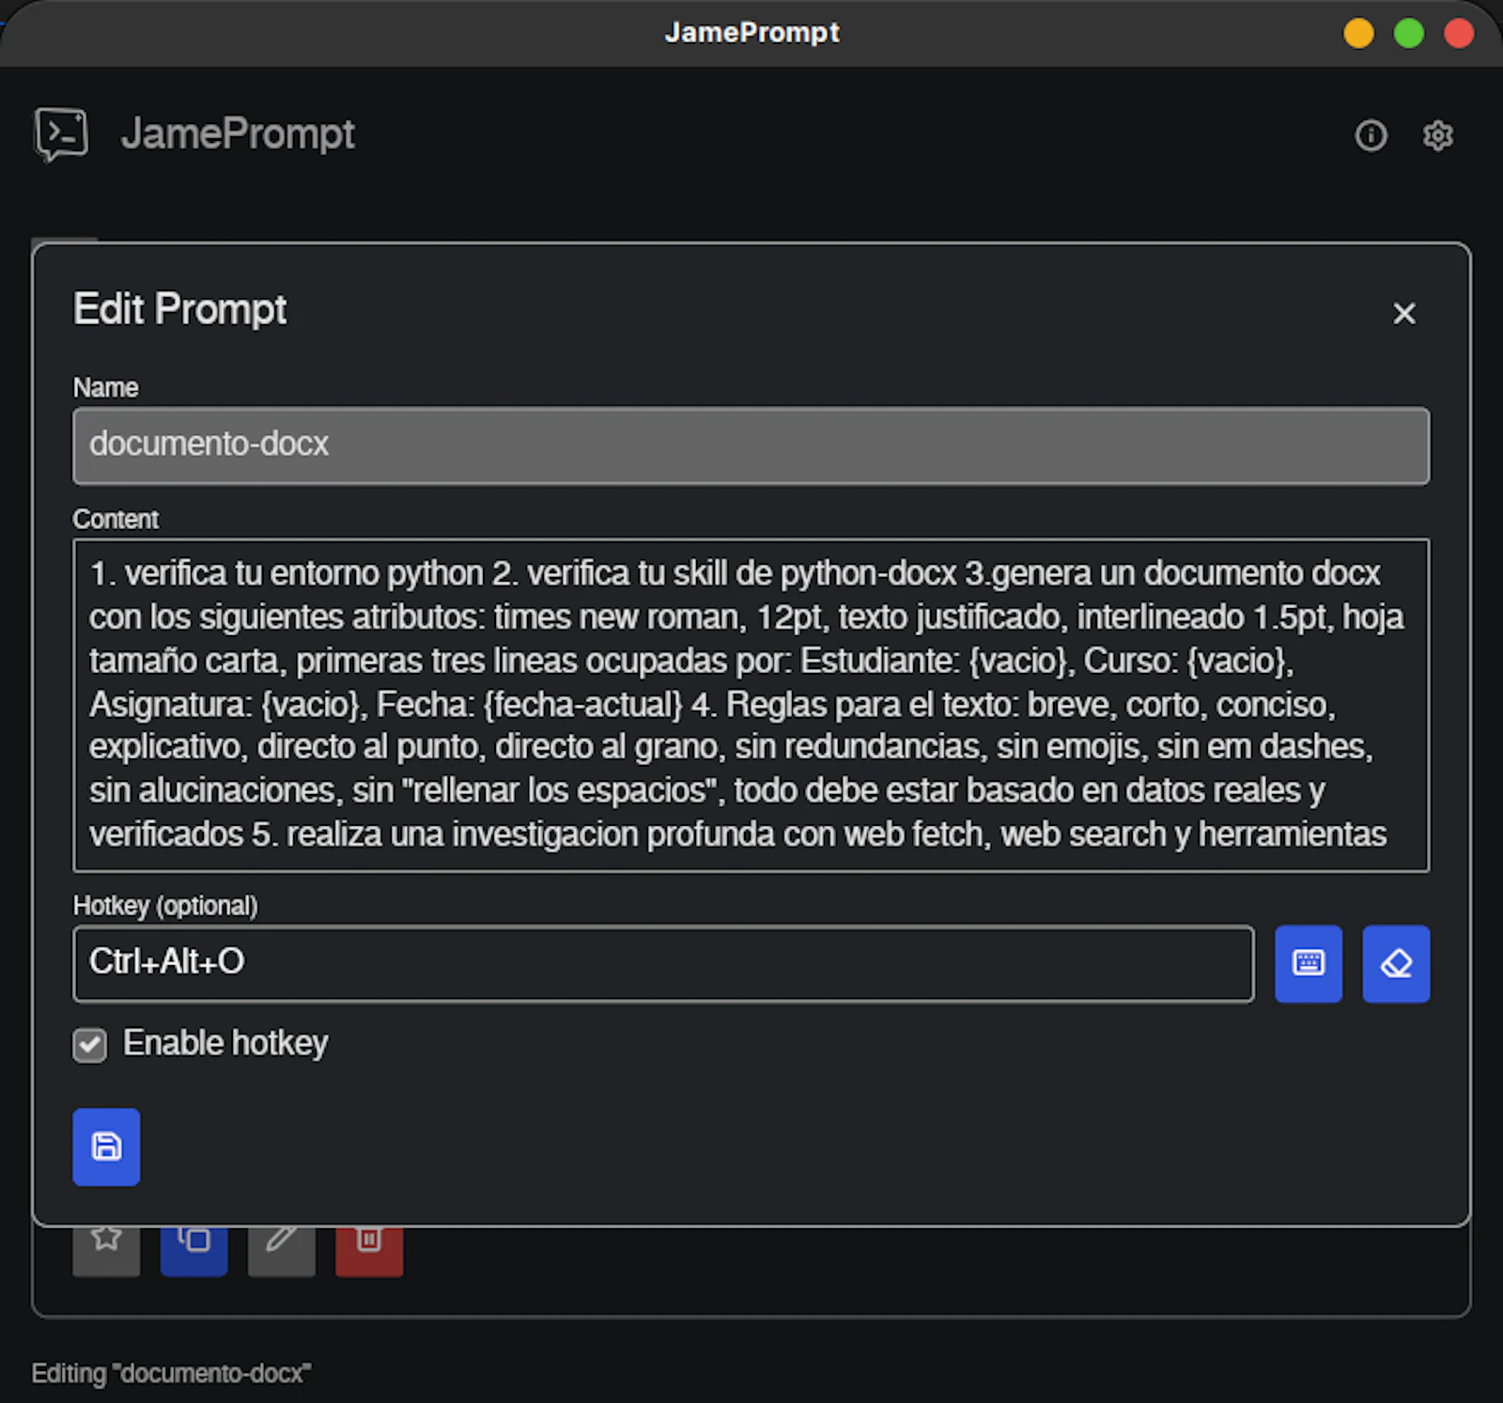Click the JamePrompt app title text in header

tap(238, 134)
